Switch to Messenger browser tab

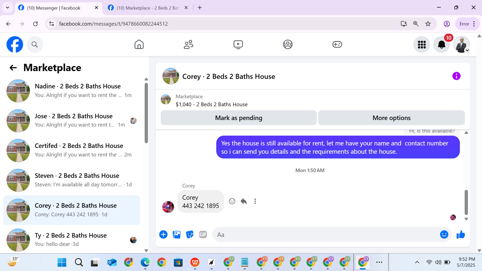pos(54,8)
